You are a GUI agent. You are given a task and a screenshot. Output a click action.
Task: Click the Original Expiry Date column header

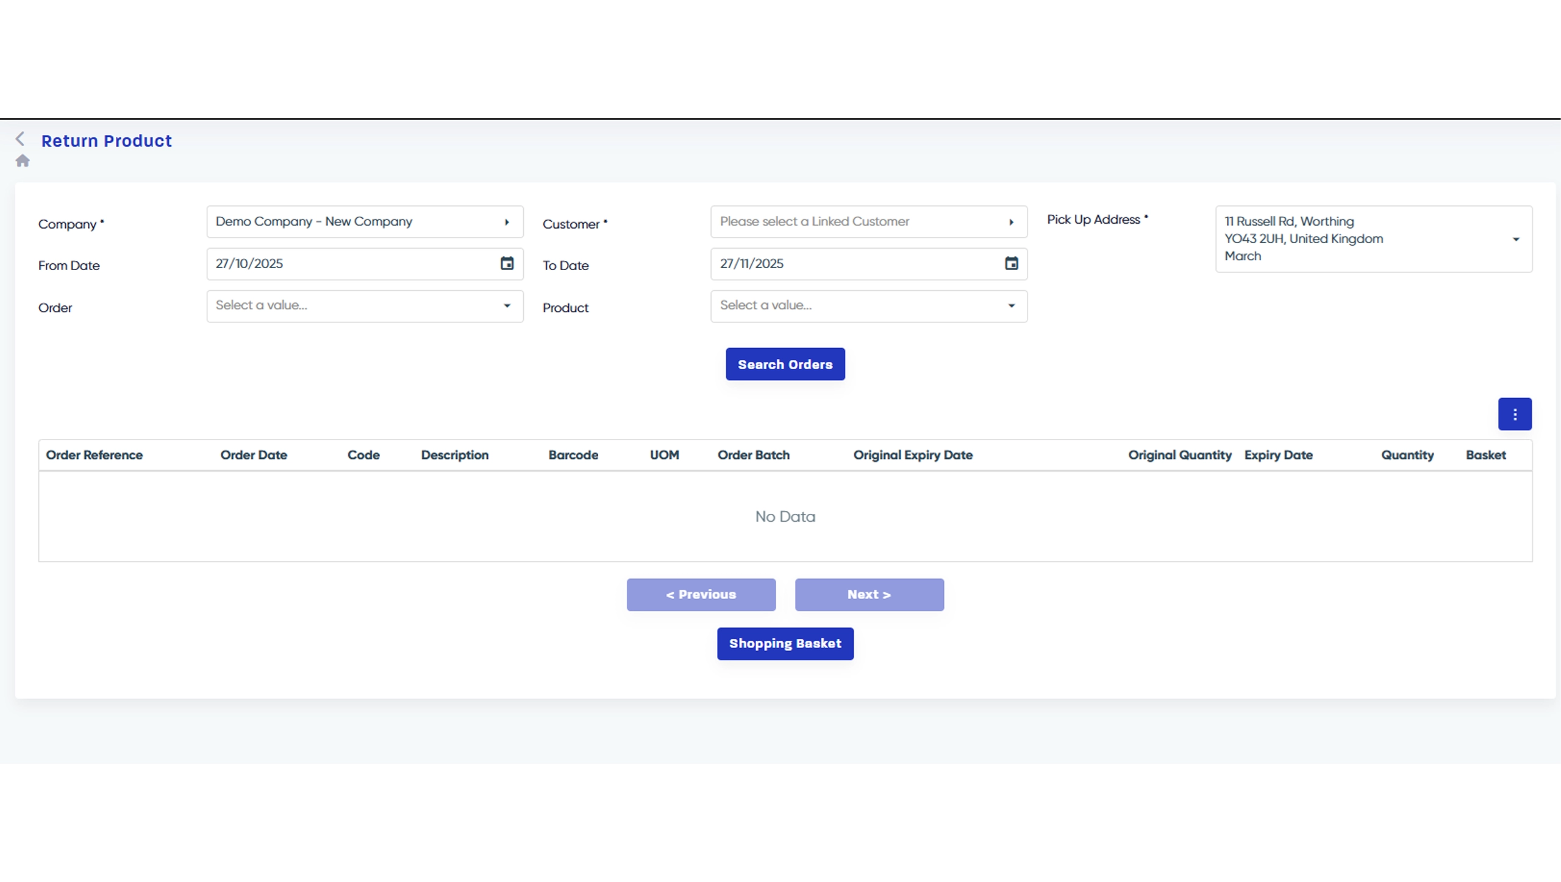(913, 455)
